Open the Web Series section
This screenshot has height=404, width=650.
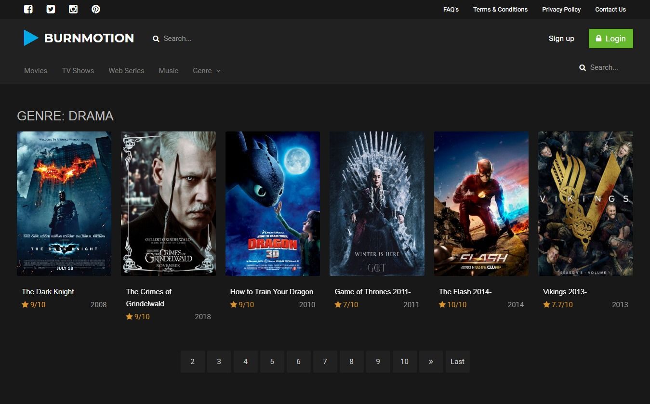click(x=126, y=71)
